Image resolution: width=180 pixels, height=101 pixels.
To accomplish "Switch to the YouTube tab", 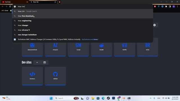I will [14, 2].
